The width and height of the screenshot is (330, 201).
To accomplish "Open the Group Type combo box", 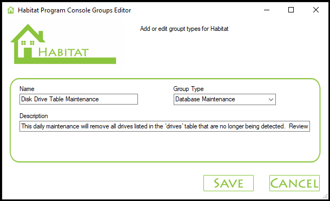I will (x=225, y=100).
